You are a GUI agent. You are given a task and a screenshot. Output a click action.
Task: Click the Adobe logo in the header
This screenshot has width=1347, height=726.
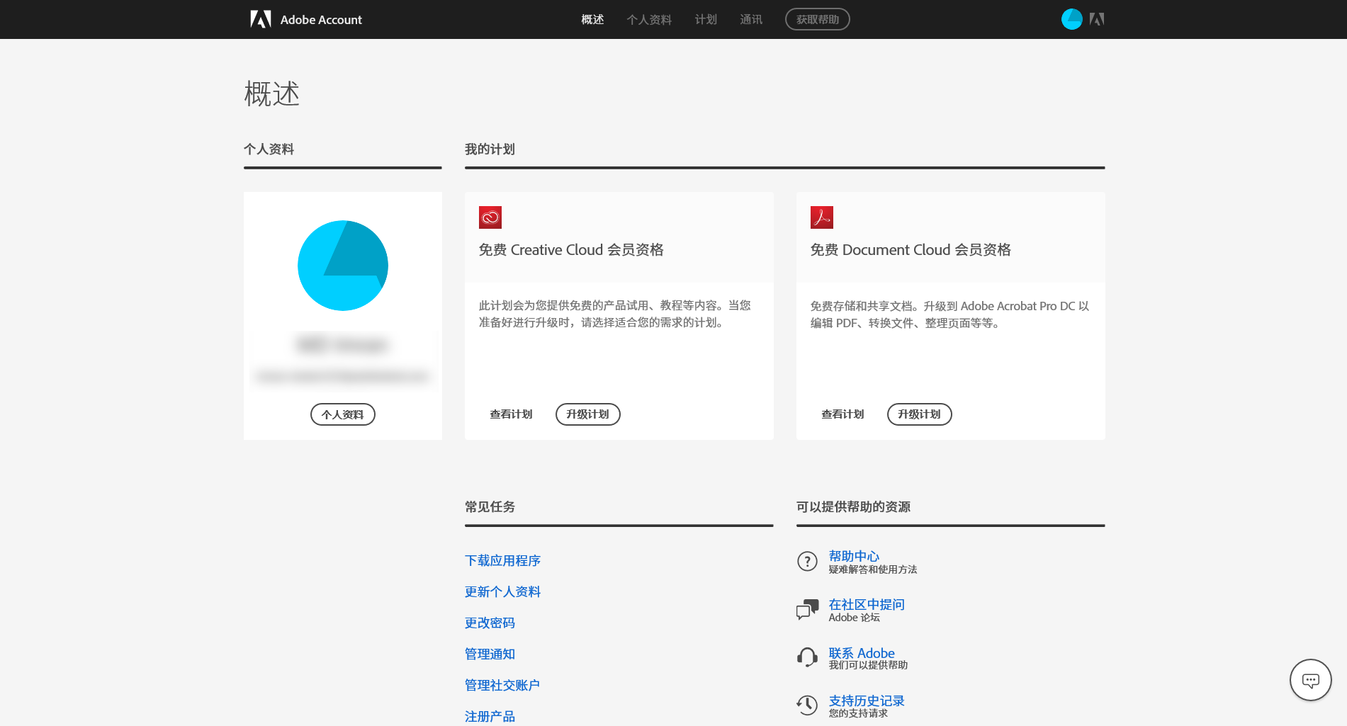coord(261,19)
